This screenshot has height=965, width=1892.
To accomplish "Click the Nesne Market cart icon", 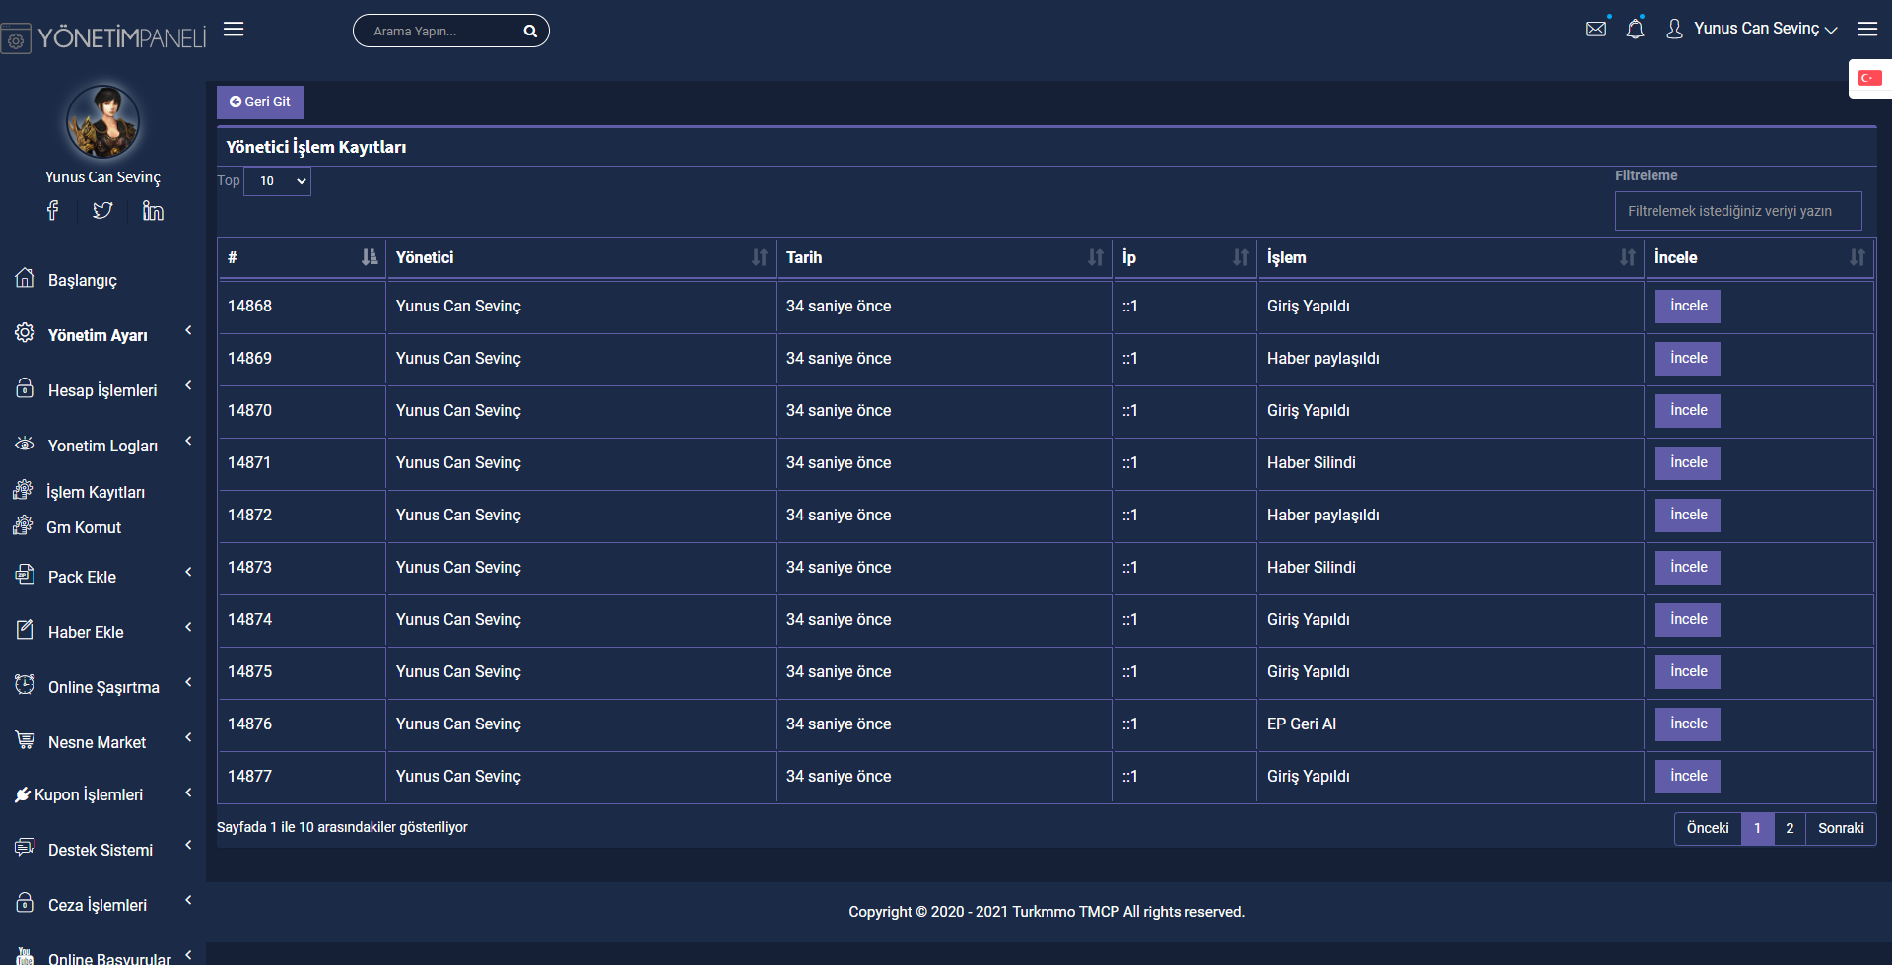I will click(25, 739).
